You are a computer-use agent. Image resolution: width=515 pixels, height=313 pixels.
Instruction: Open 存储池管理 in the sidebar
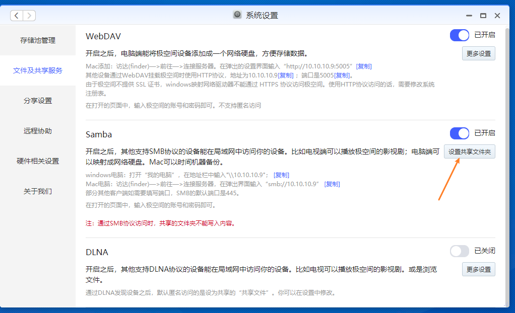(x=38, y=40)
